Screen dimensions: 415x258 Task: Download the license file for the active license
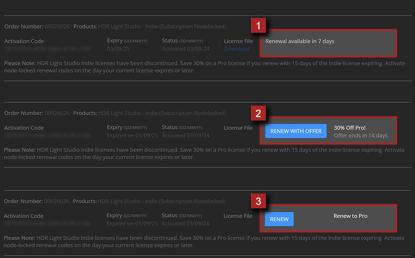tap(236, 49)
